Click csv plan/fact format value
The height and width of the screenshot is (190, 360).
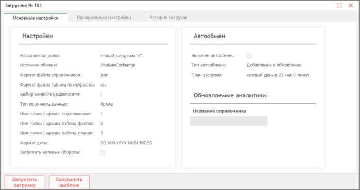pos(103,84)
